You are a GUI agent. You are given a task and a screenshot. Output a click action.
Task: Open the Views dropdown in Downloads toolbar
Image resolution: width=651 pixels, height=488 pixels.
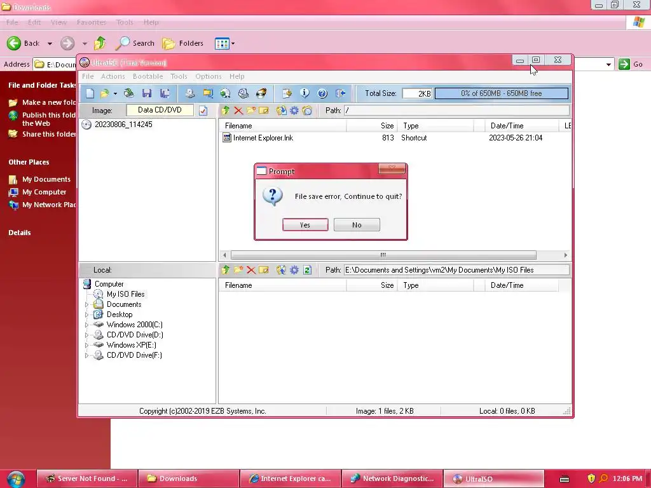click(x=233, y=44)
